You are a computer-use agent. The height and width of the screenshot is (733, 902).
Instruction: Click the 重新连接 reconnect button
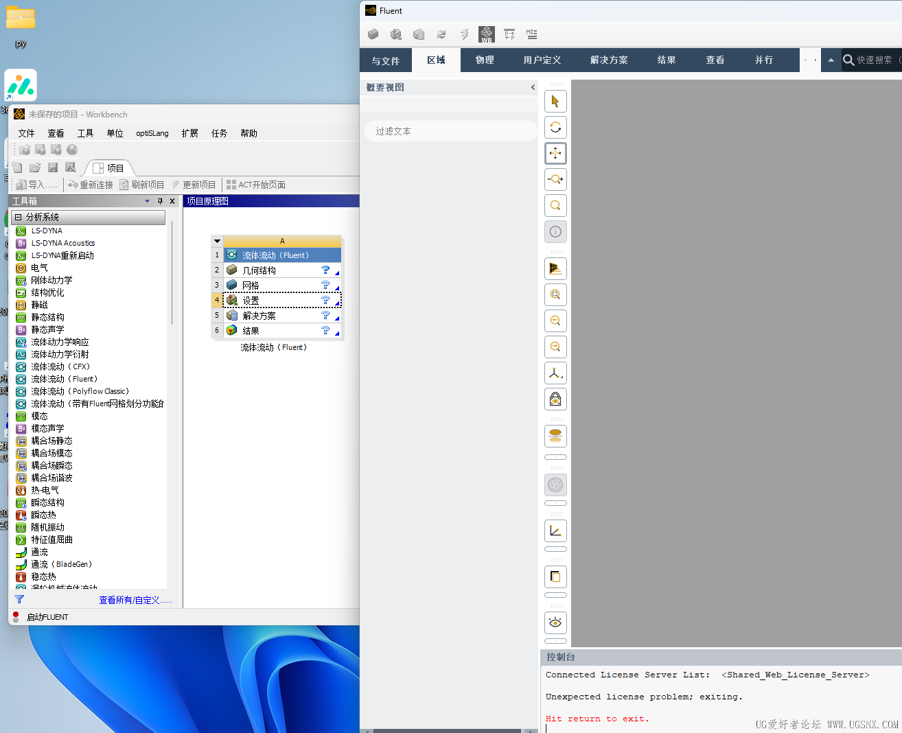(90, 185)
